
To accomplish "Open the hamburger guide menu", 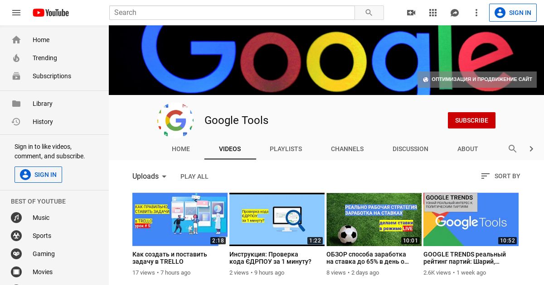I will tap(16, 13).
